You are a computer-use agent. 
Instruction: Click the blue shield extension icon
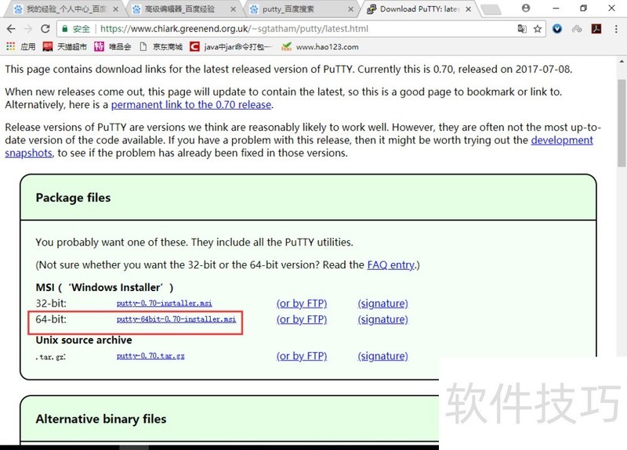click(x=557, y=29)
